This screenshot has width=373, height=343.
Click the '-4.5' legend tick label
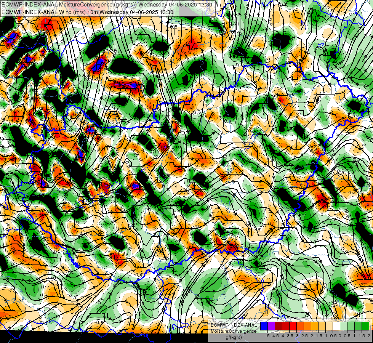coord(275,336)
